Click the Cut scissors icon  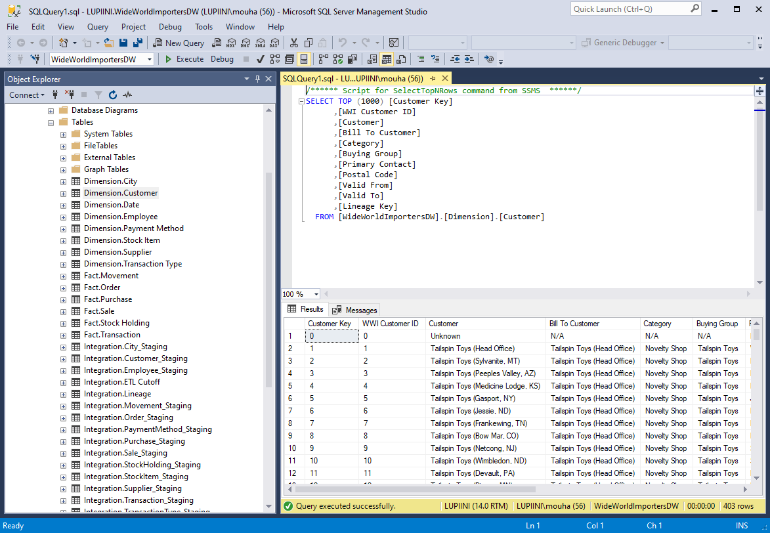coord(293,43)
